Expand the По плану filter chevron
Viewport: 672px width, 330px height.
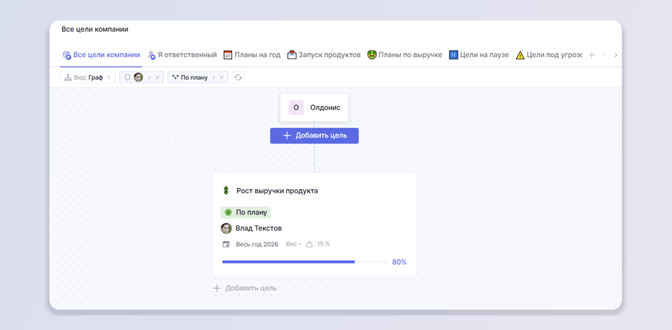213,78
